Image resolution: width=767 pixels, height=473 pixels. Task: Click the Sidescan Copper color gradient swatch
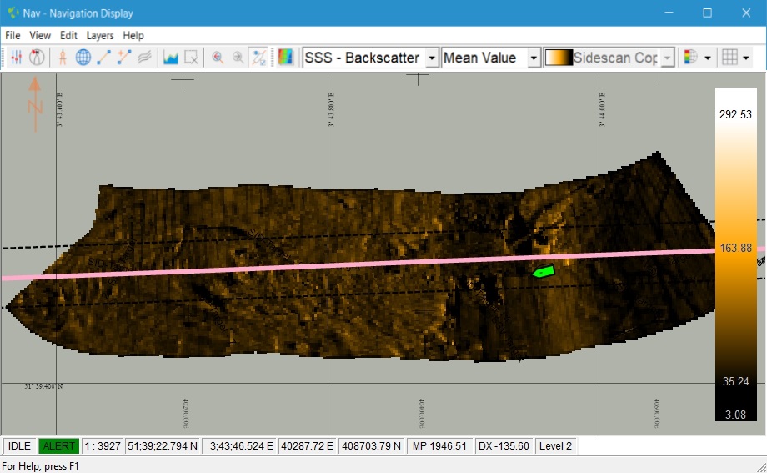[x=559, y=58]
